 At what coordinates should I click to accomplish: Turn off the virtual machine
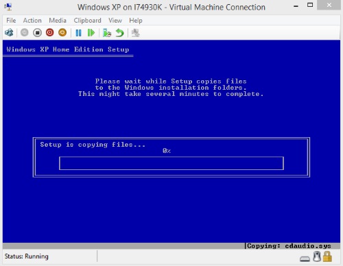click(37, 33)
